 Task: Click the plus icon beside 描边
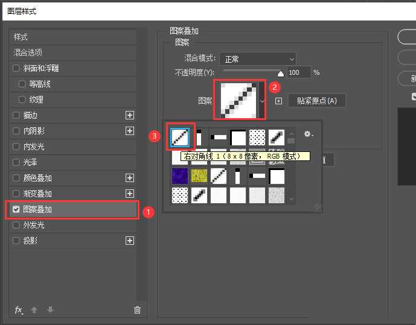point(129,115)
